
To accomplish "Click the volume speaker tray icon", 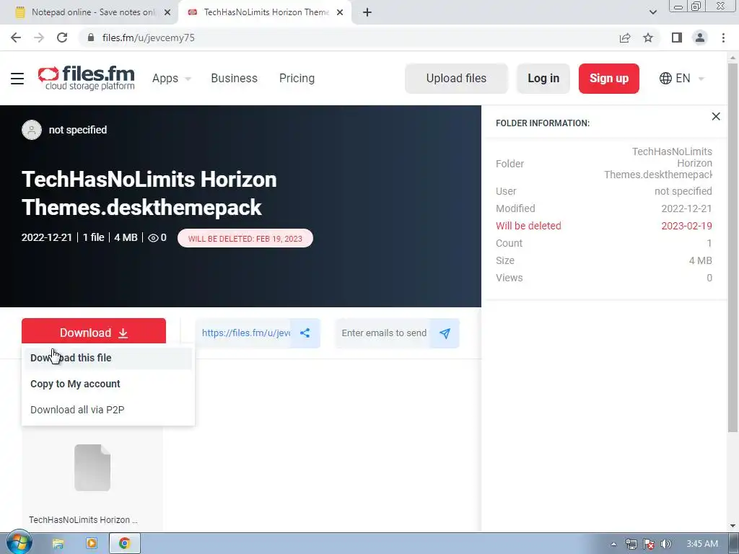I will pyautogui.click(x=666, y=544).
